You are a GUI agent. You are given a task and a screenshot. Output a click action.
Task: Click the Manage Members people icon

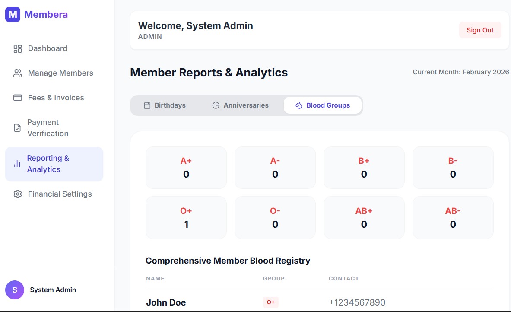(18, 73)
